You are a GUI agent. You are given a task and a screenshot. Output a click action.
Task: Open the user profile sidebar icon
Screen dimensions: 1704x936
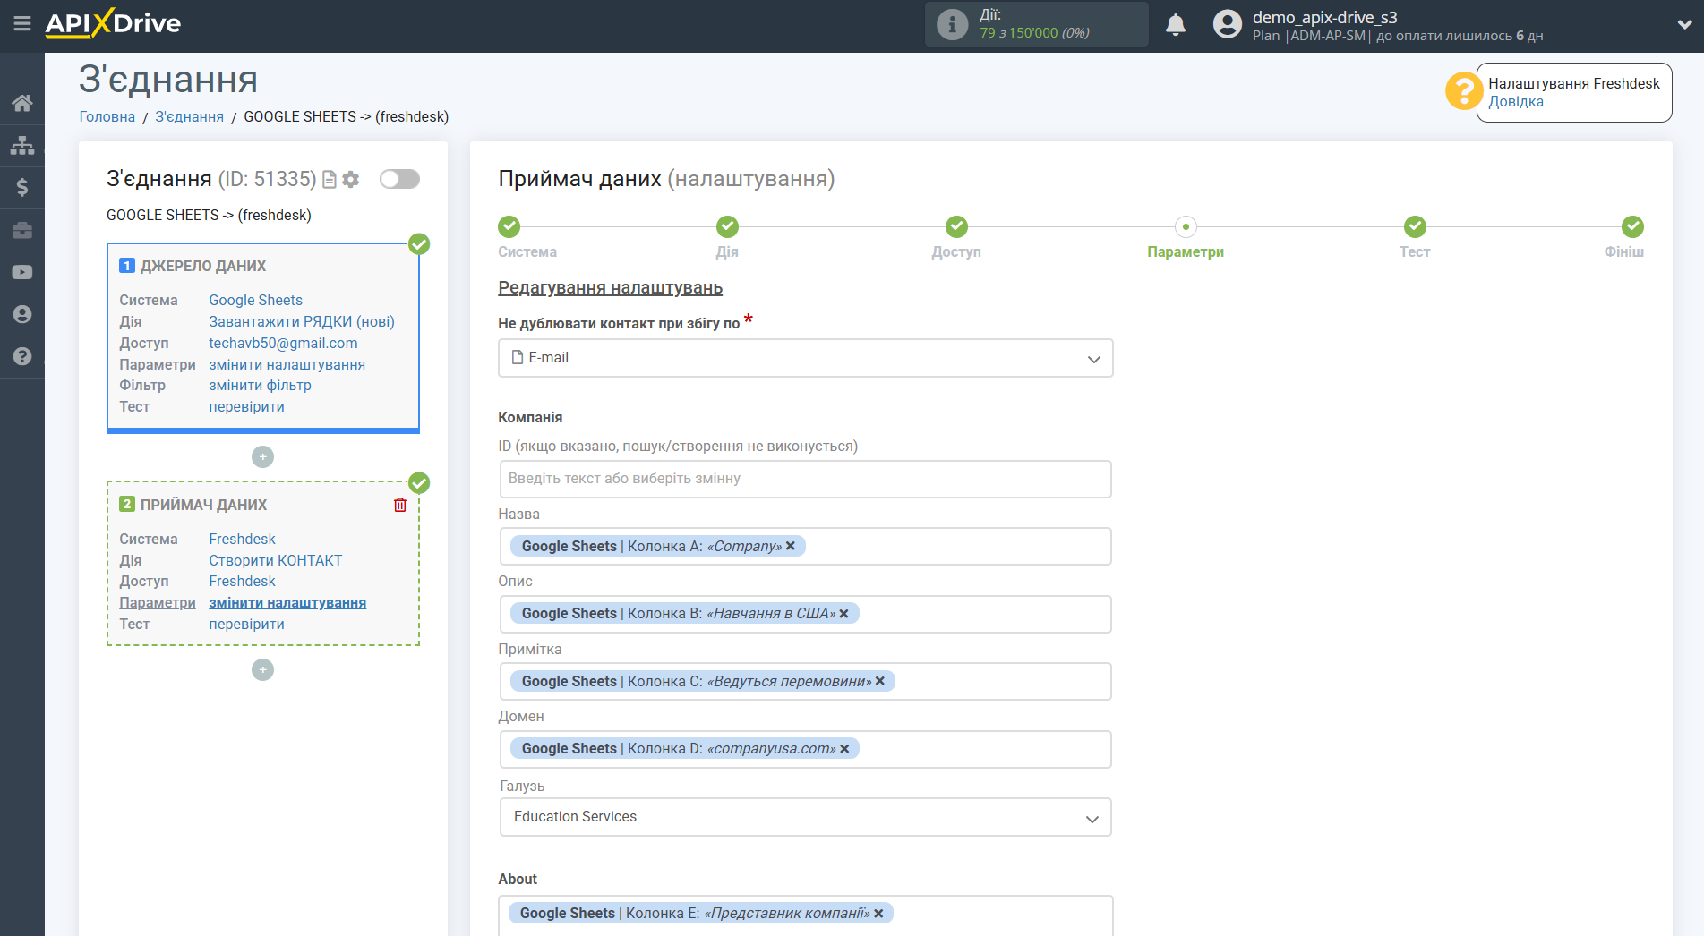[22, 314]
